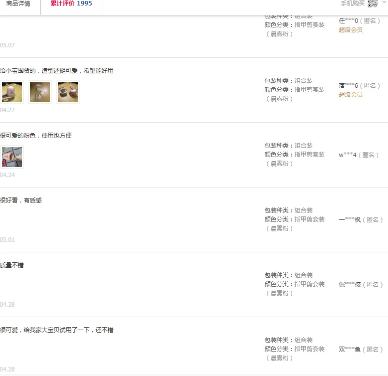Click review text 给小宝囤货的
388x376 pixels.
click(x=57, y=71)
